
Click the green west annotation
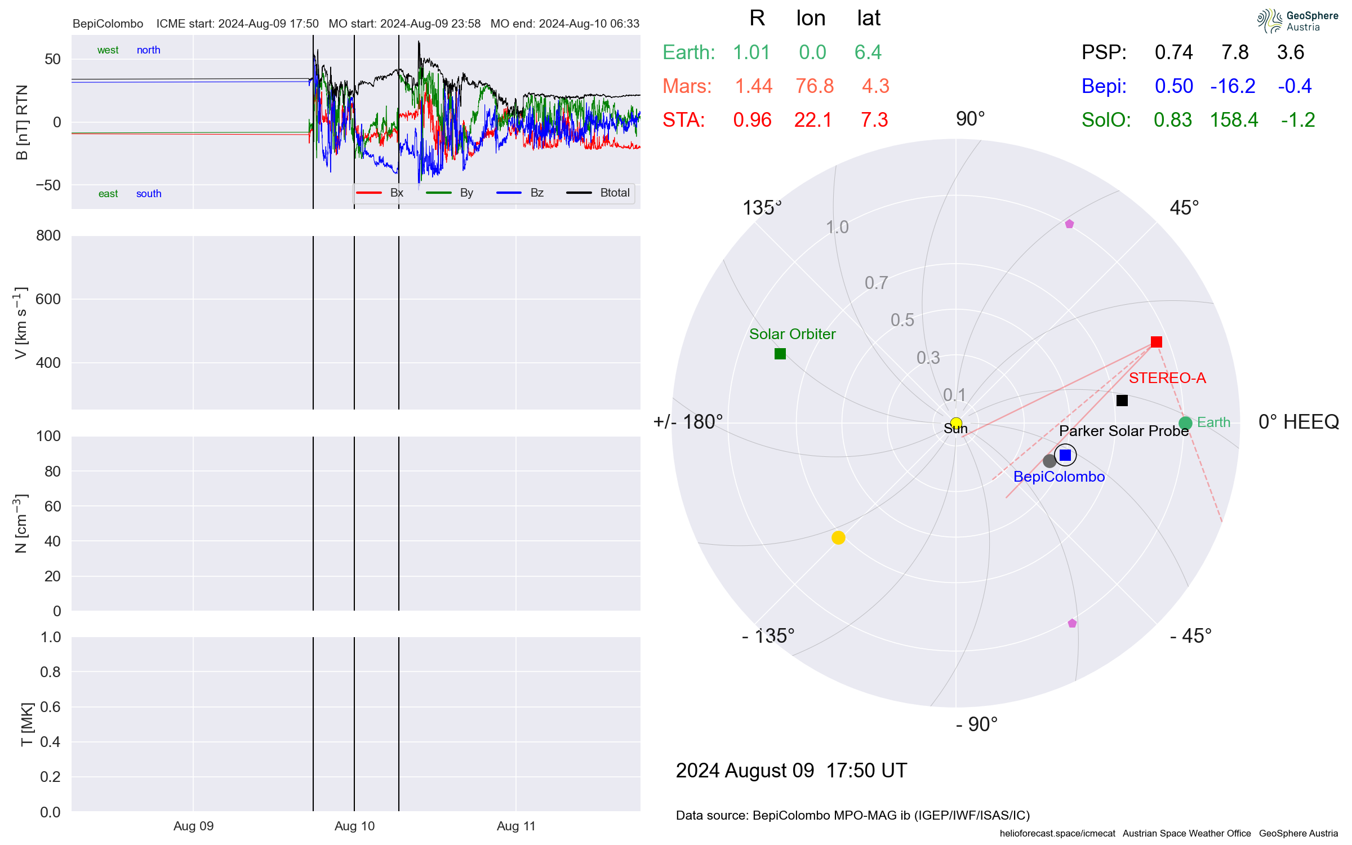click(108, 50)
